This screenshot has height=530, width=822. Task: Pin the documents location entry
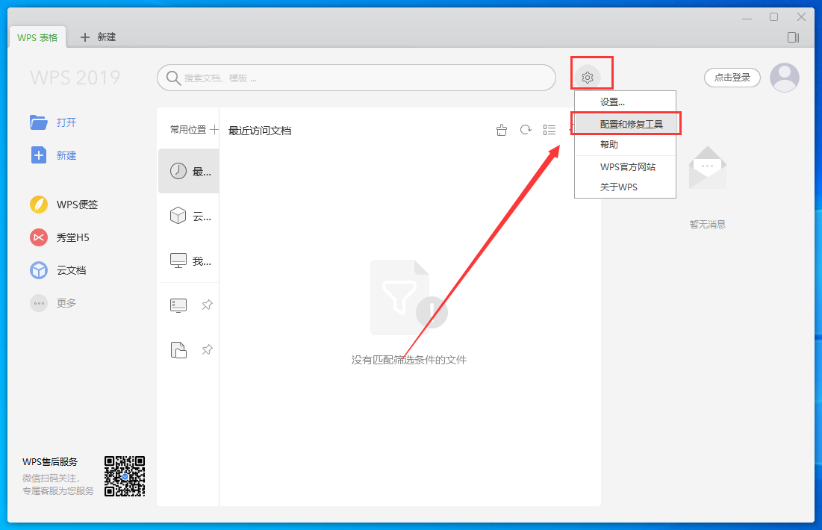pyautogui.click(x=207, y=349)
